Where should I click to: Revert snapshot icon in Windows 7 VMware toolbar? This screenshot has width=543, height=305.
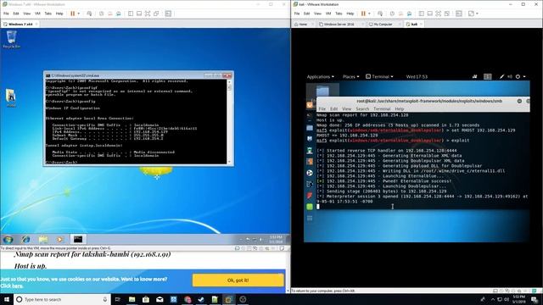click(x=110, y=14)
